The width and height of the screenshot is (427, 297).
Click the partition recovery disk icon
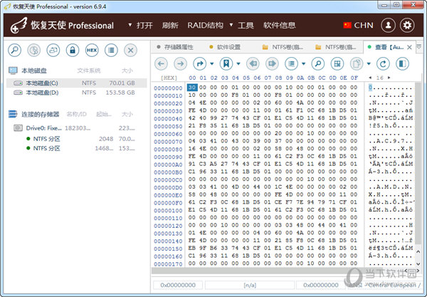pyautogui.click(x=33, y=50)
